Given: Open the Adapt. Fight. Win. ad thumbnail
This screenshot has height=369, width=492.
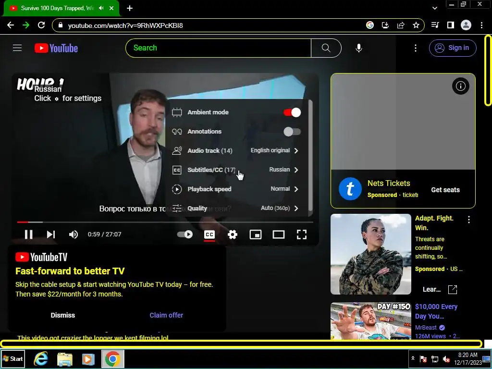Looking at the screenshot, I should 370,254.
